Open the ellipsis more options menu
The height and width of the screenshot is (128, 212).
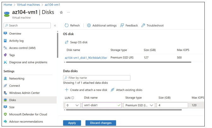click(x=68, y=12)
